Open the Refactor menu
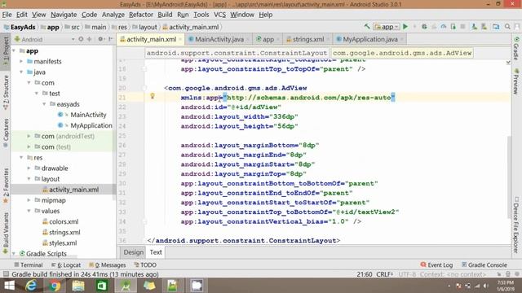522x293 pixels. [141, 15]
